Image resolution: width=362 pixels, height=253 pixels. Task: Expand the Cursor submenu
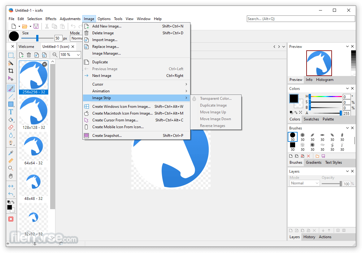[x=137, y=84]
